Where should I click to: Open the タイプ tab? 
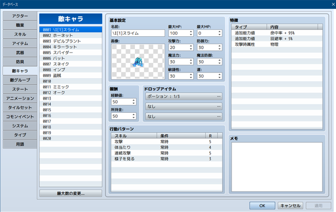point(20,135)
